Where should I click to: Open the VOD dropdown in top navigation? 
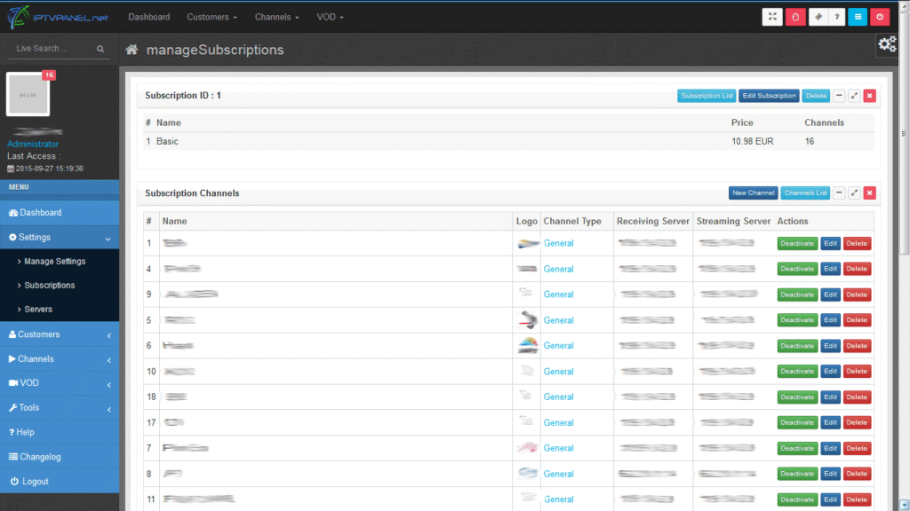pos(330,17)
